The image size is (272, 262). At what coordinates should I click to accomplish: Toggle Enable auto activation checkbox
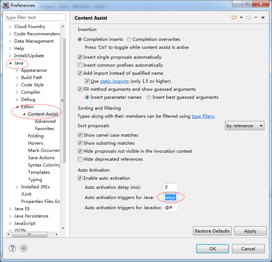click(80, 178)
